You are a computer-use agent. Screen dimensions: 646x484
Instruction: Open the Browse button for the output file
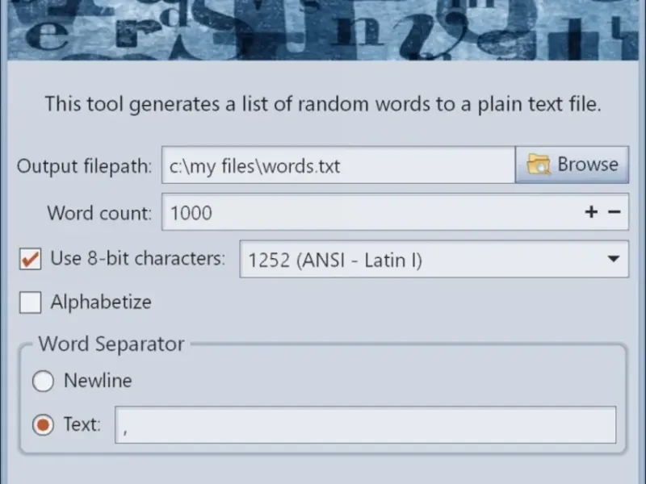tap(572, 165)
